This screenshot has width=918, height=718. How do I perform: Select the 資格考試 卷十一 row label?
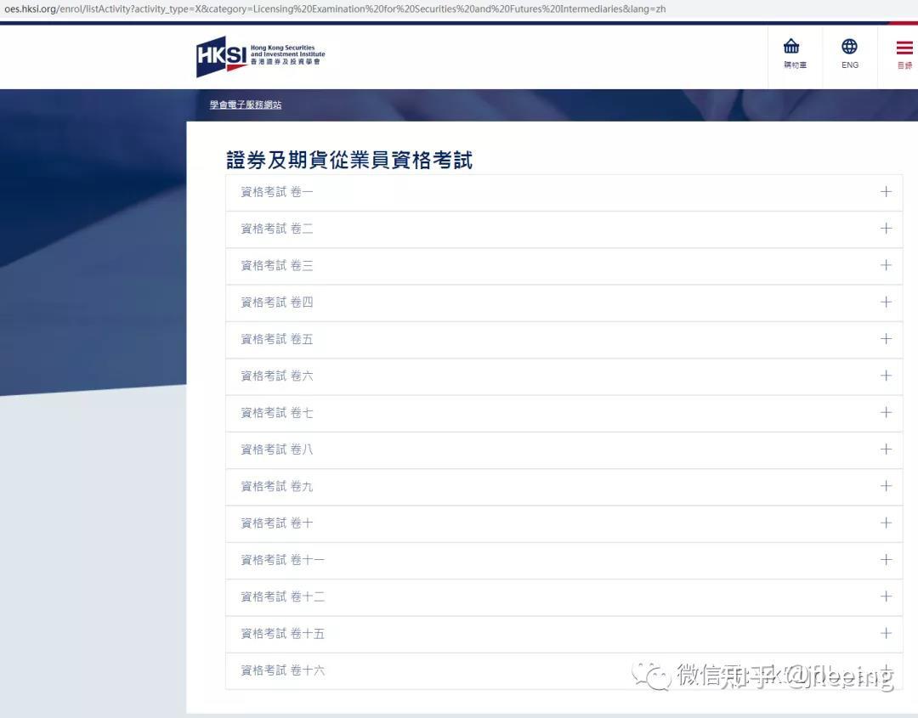click(x=283, y=560)
